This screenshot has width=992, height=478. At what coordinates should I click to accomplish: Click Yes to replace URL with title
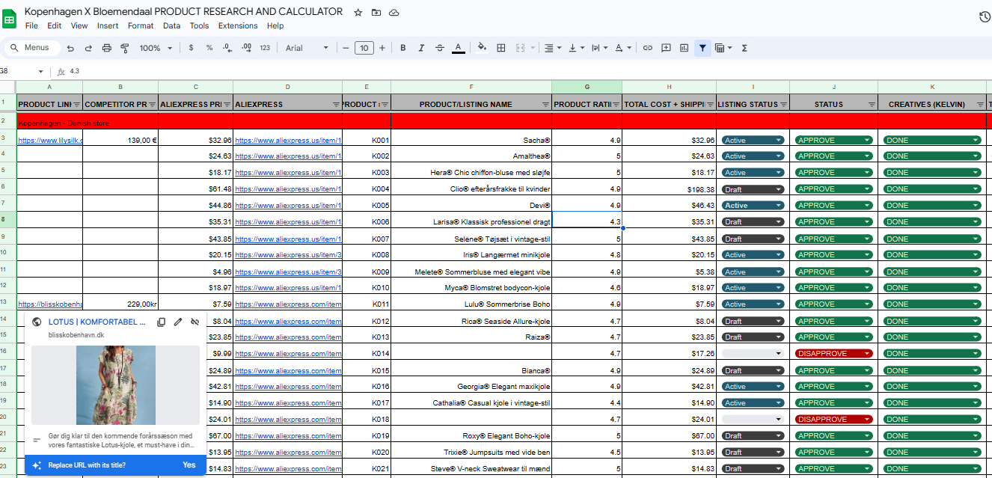tap(189, 465)
